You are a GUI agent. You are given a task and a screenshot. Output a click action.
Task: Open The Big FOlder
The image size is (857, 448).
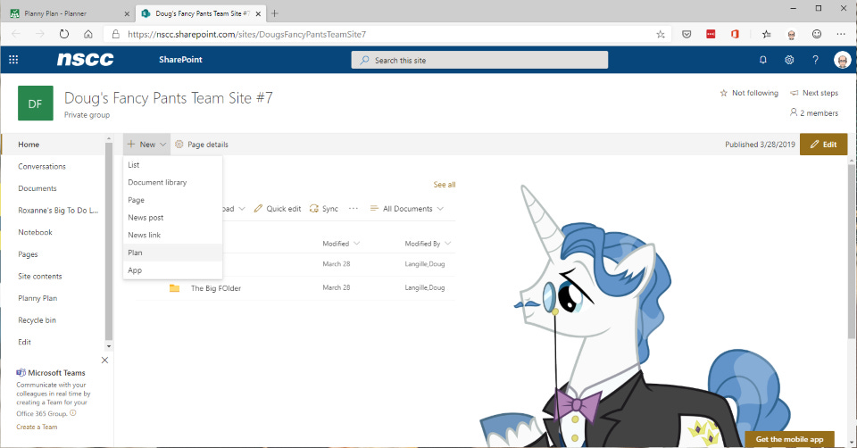tap(216, 288)
